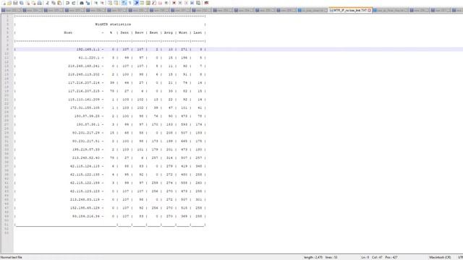The height and width of the screenshot is (260, 463).
Task: Click host address 117.216.207.215
Action: [x=84, y=91]
